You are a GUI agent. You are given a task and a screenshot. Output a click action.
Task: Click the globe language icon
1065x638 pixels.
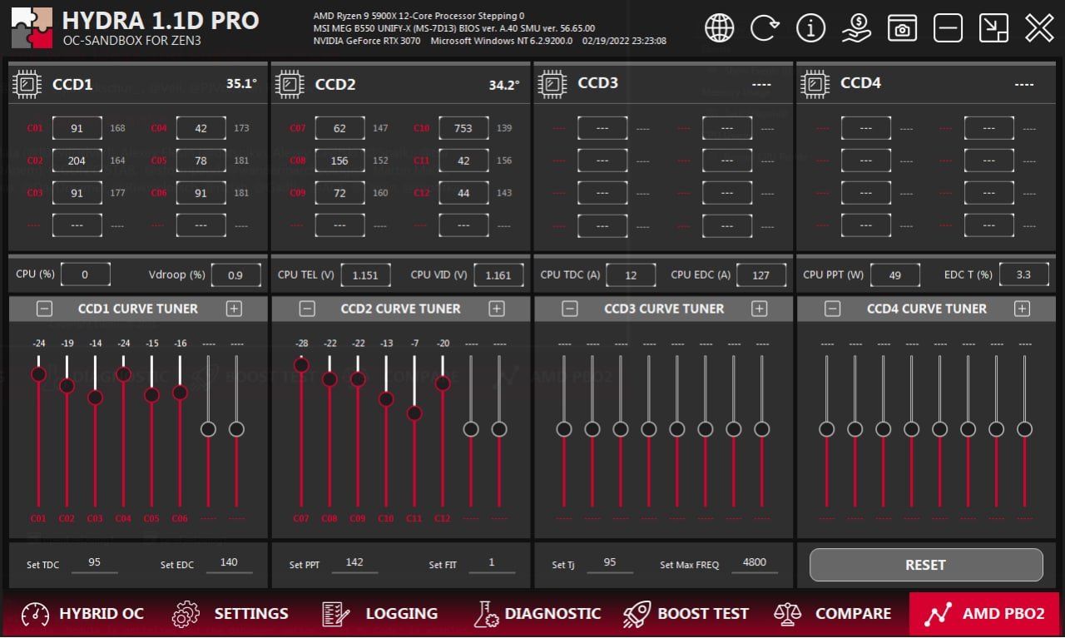[x=720, y=28]
